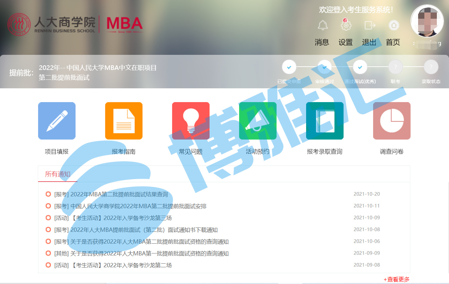Click the date 2021-10-06
The image size is (449, 284).
coord(367,241)
